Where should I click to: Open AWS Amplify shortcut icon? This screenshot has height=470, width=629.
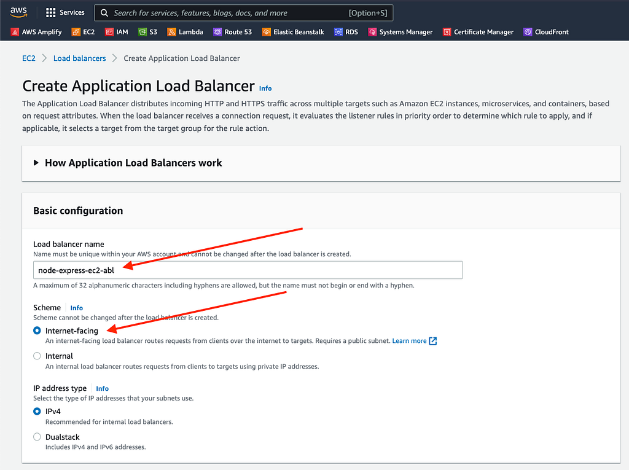[16, 32]
